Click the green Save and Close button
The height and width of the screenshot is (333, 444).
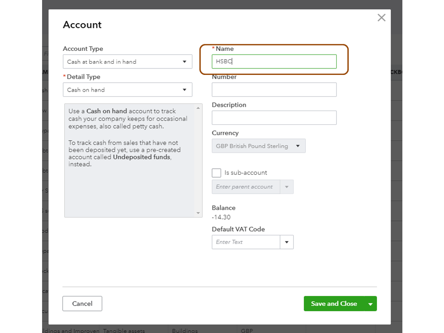[333, 304]
